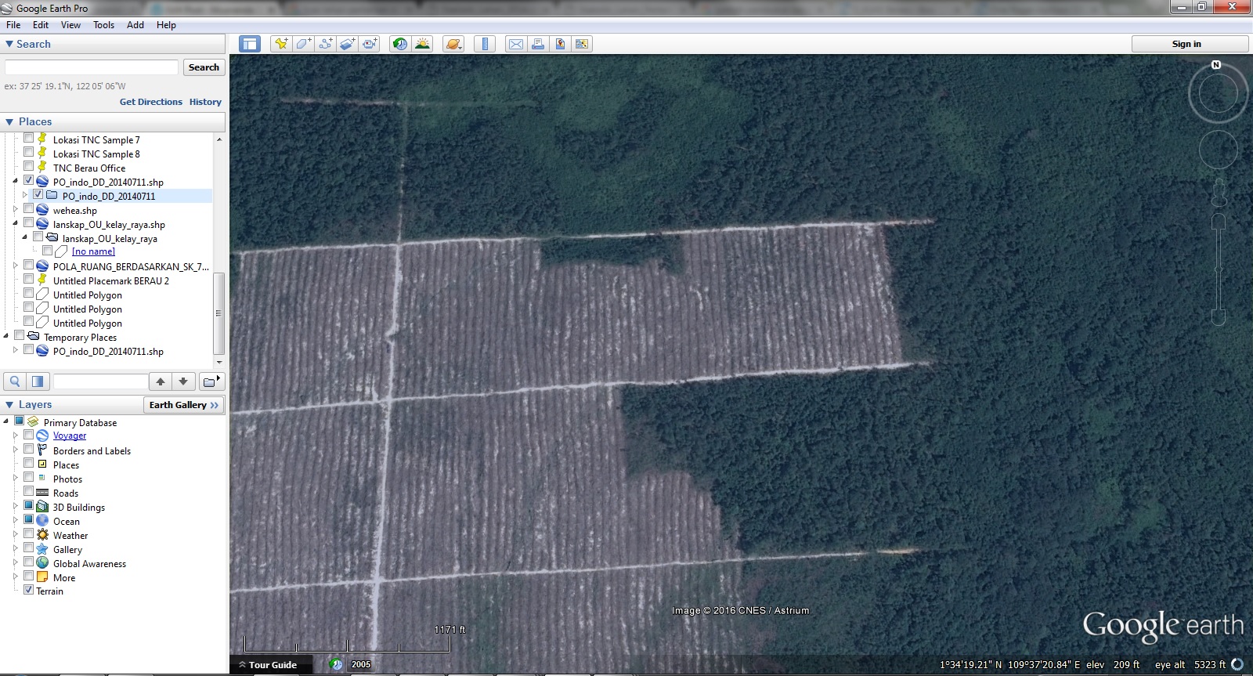Click the Email envelope toolbar icon
Screen dimensions: 1253x676
(x=516, y=44)
